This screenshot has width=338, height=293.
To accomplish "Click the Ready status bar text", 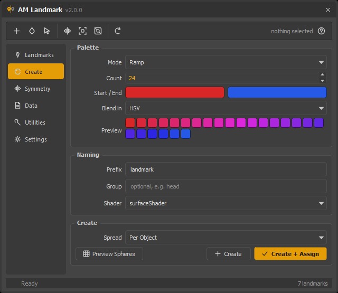I will click(x=30, y=283).
